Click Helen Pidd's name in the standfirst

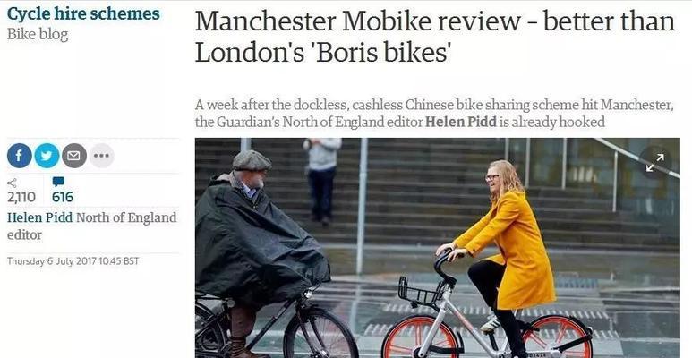461,122
